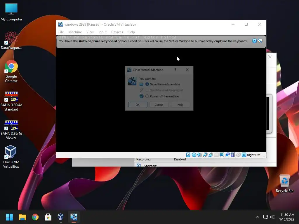The width and height of the screenshot is (299, 224).
Task: Show hidden system tray icons
Action: click(x=258, y=217)
